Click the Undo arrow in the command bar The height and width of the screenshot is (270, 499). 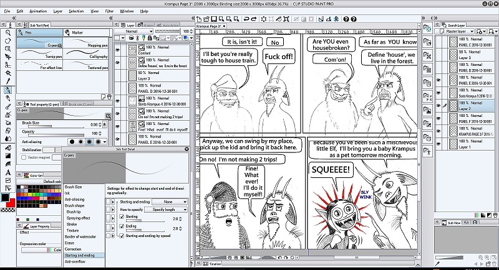246,19
